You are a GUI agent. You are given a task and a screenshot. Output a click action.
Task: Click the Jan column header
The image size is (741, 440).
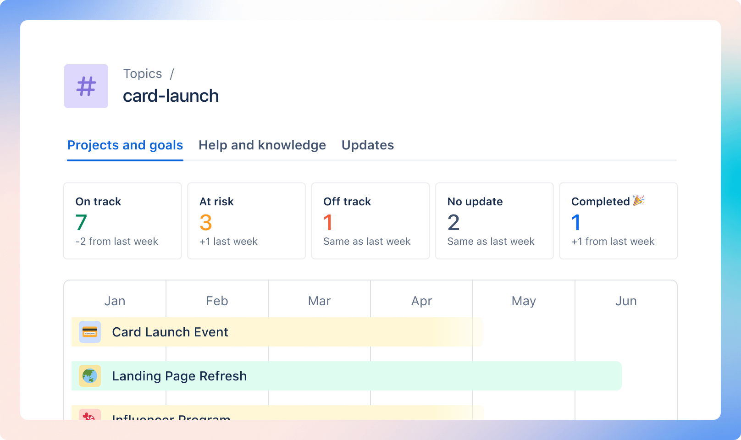pos(115,301)
